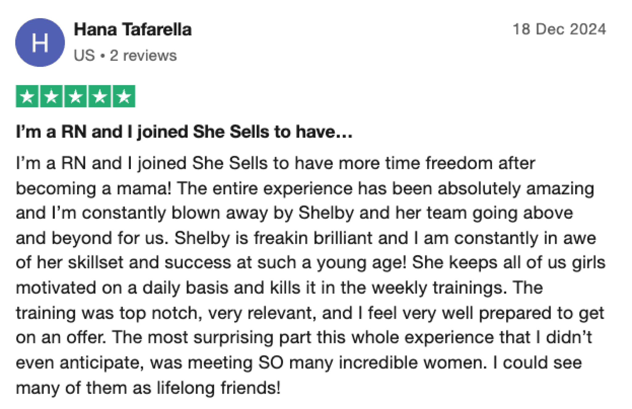Click the fifth green star
Viewport: 632px width, 409px height.
(x=124, y=96)
